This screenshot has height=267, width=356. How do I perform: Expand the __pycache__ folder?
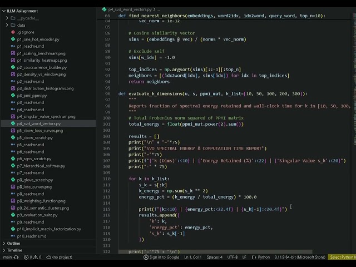point(7,18)
